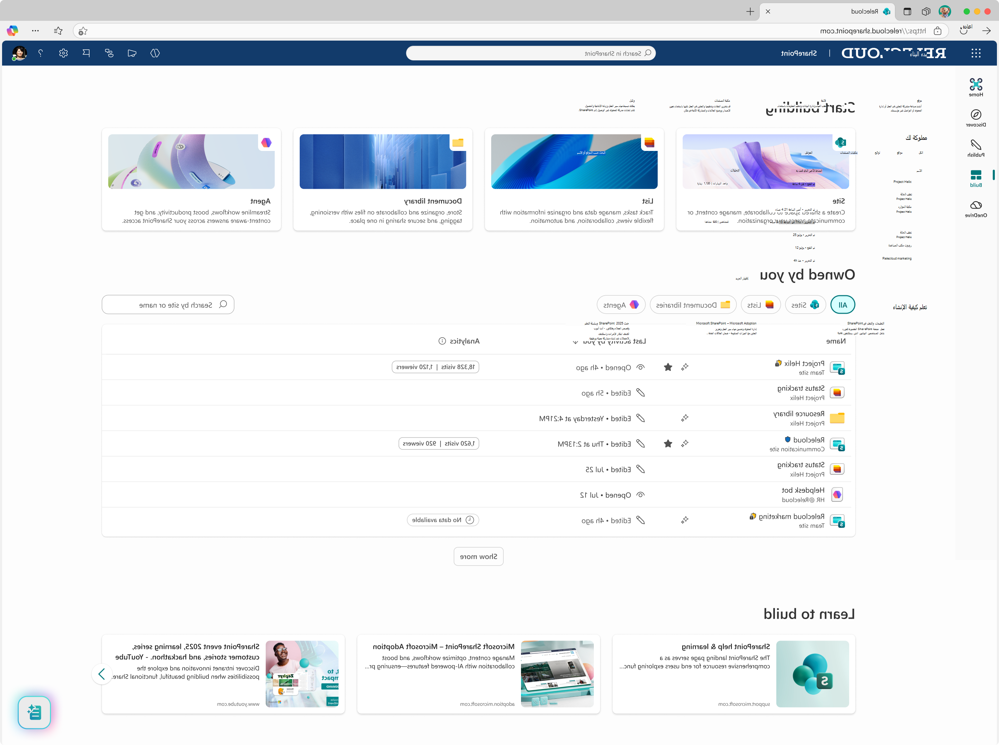The image size is (999, 745).
Task: Select the All filter pill
Action: coord(843,305)
